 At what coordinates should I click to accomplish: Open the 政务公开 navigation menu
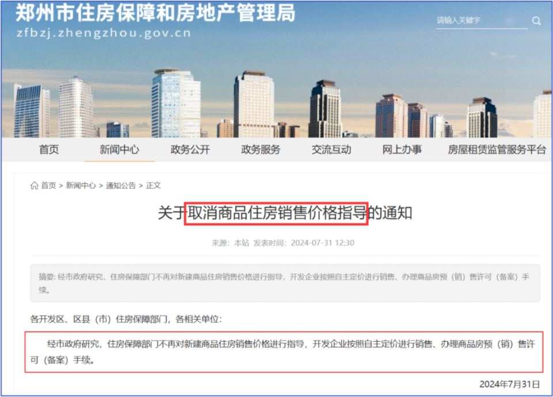190,149
